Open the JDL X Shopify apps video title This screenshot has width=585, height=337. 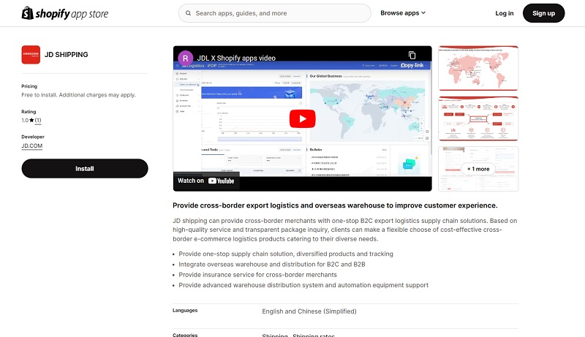(236, 58)
